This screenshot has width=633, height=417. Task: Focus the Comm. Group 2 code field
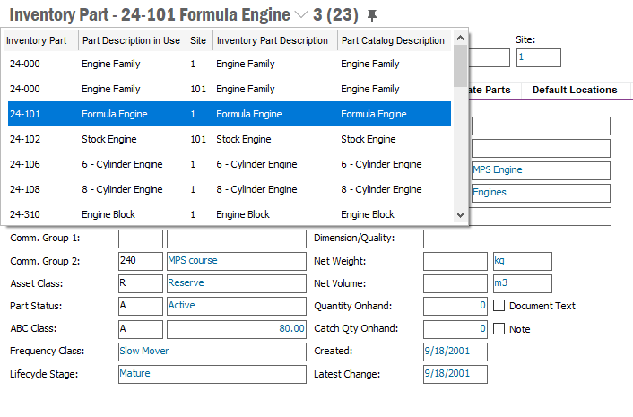pyautogui.click(x=141, y=261)
